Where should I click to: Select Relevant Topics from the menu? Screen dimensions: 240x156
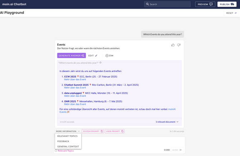pos(67,136)
